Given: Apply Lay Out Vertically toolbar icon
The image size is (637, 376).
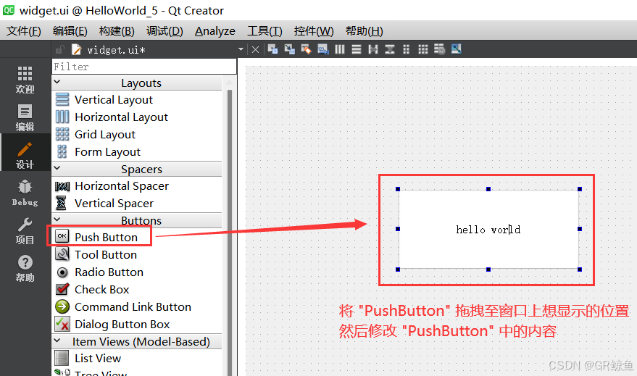Looking at the screenshot, I should [357, 49].
